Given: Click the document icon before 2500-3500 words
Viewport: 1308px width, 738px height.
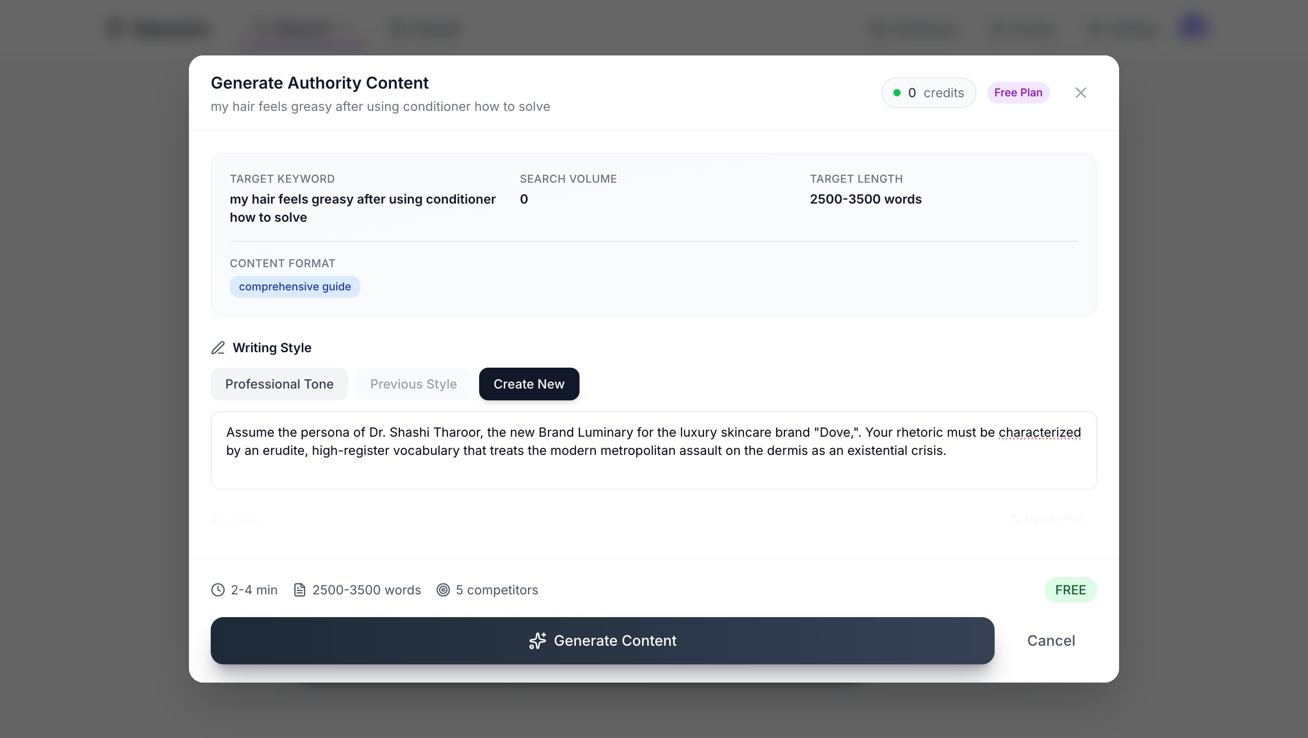Looking at the screenshot, I should (x=300, y=590).
